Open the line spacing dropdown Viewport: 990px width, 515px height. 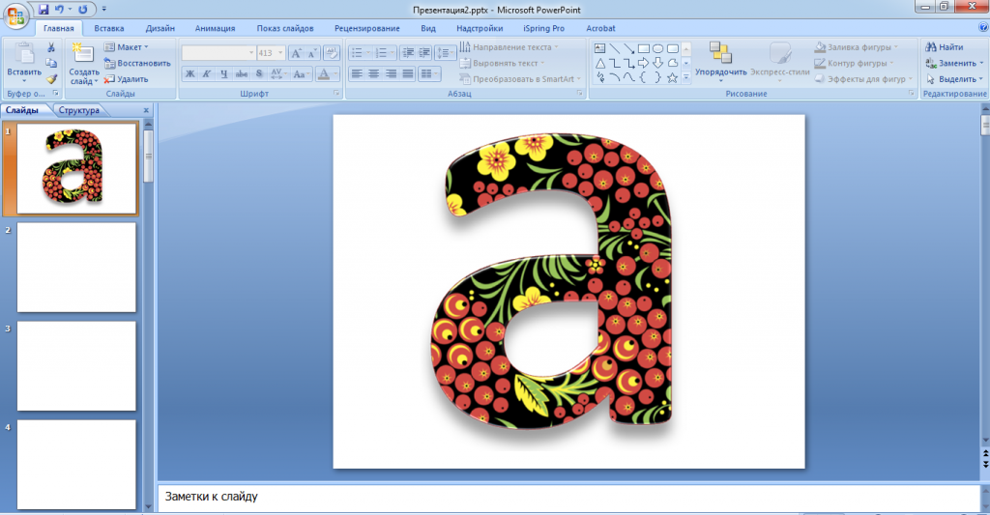[446, 53]
